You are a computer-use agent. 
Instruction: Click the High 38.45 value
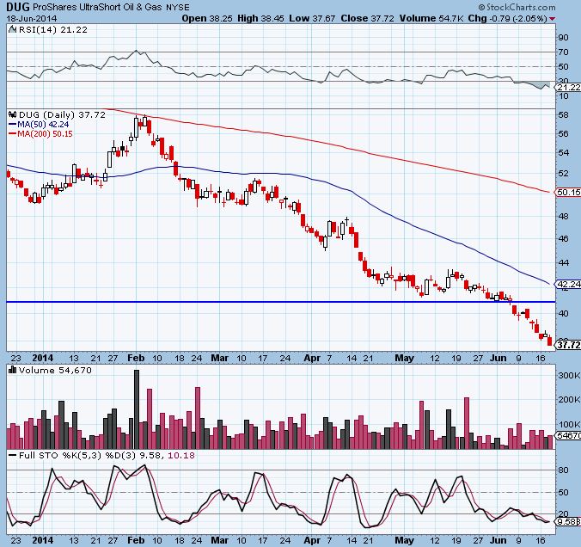(261, 19)
